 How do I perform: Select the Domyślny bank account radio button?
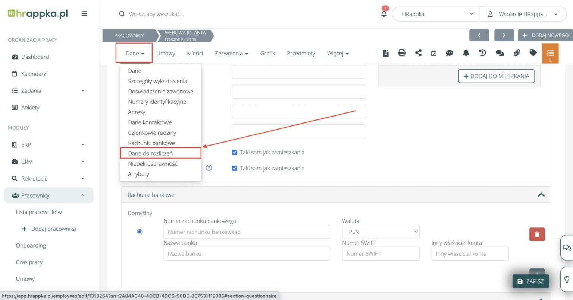[140, 232]
